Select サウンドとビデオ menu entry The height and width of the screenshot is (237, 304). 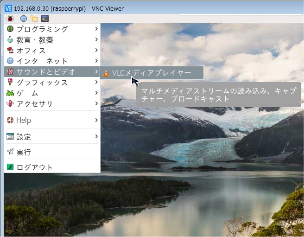tap(52, 71)
